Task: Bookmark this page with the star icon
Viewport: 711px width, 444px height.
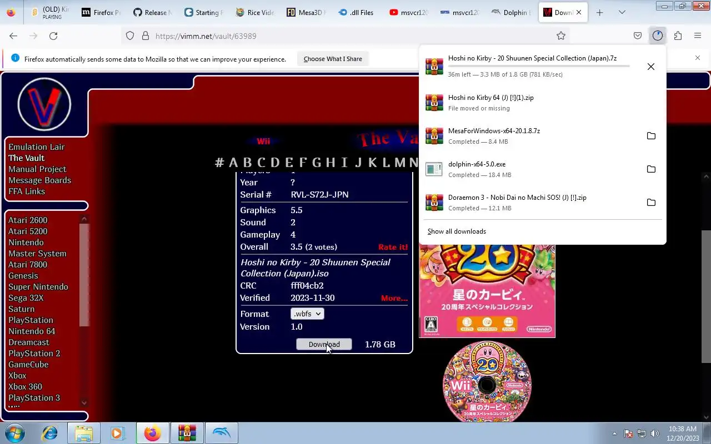Action: (561, 36)
